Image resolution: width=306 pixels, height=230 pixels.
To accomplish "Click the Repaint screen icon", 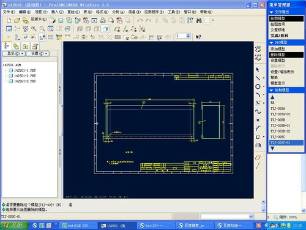I will tap(9, 29).
